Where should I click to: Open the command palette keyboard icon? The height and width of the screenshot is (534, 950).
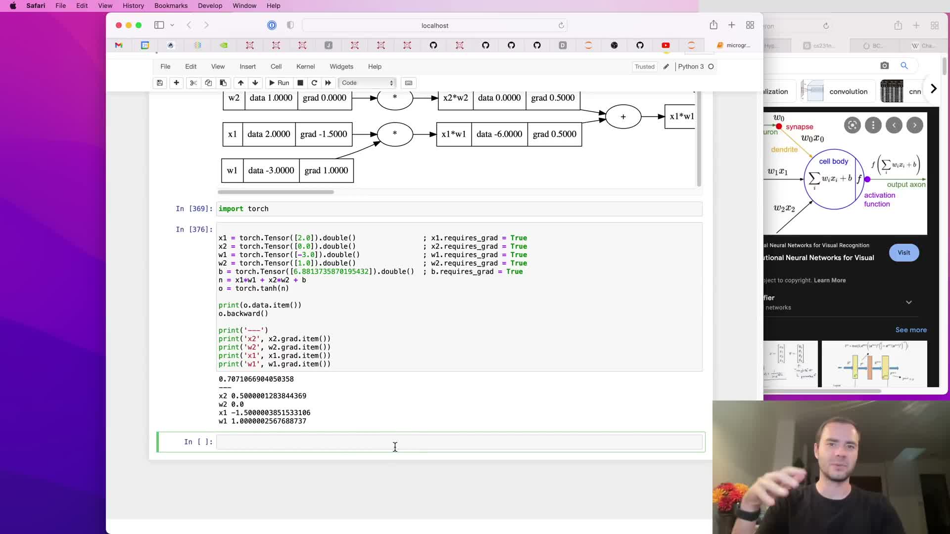(x=409, y=83)
